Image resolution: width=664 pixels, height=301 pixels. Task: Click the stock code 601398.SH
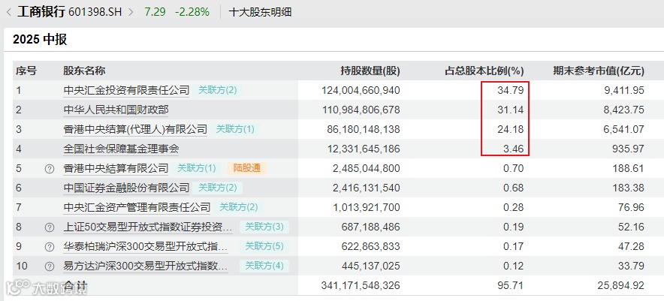pos(95,12)
